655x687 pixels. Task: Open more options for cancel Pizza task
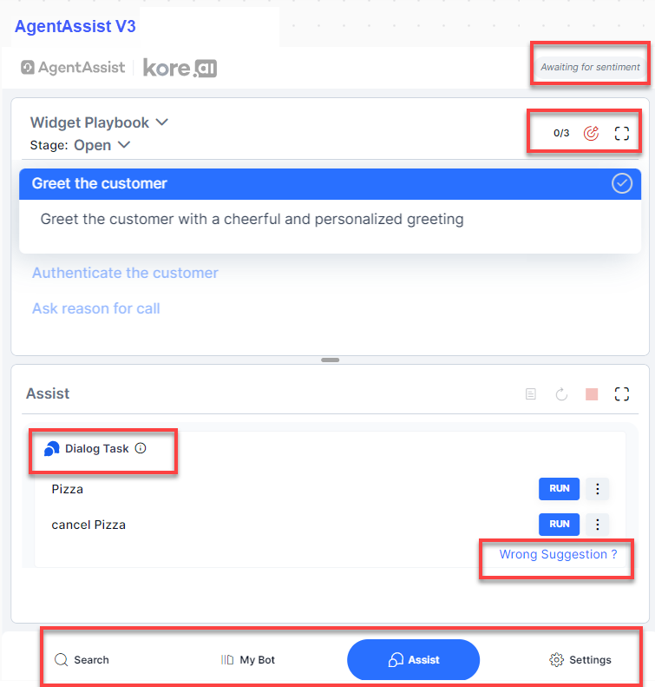597,525
